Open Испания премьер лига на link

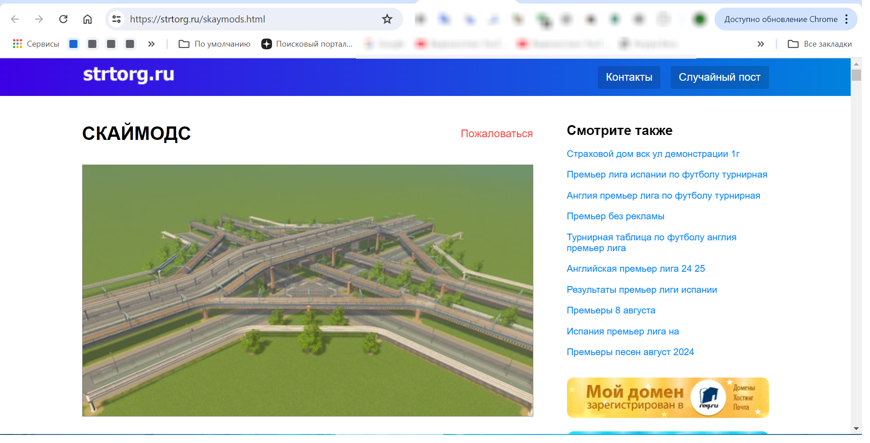coord(623,331)
